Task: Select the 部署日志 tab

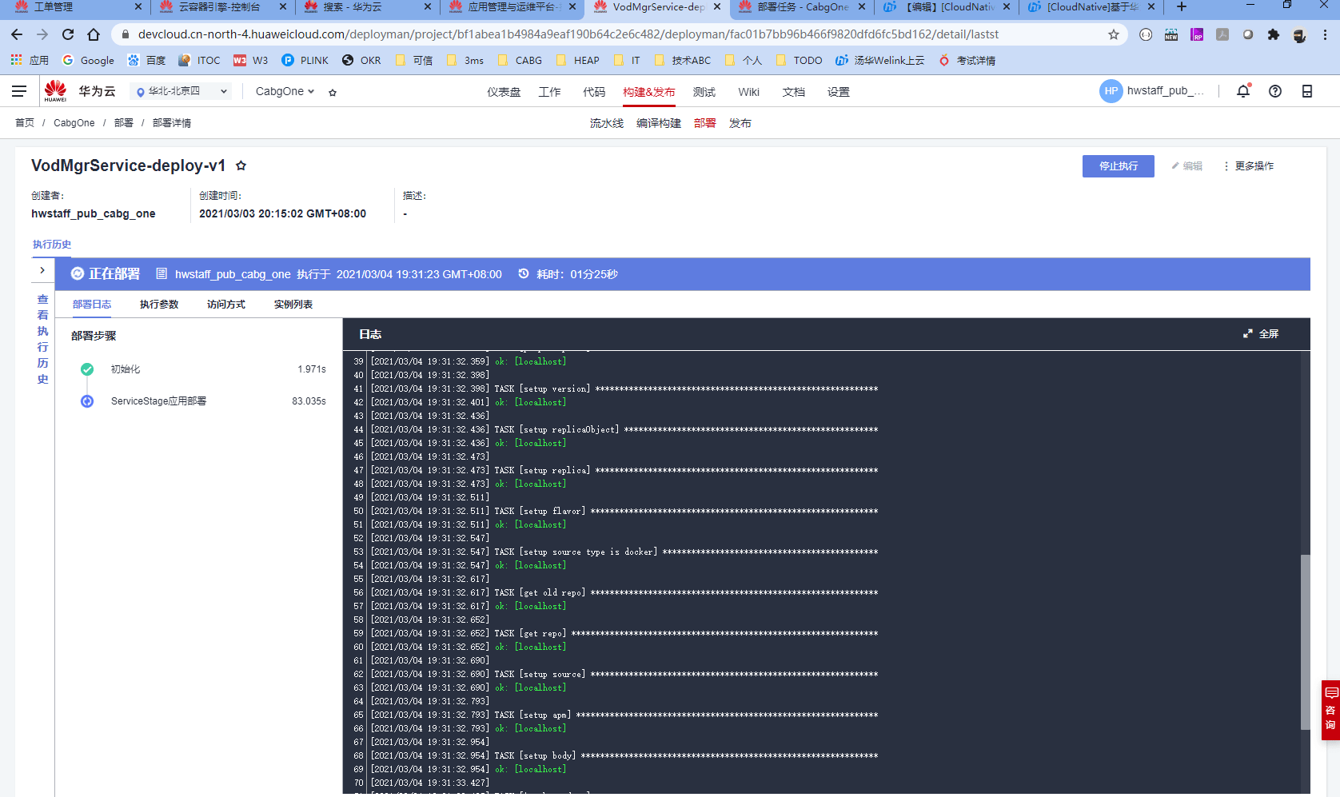Action: 92,305
